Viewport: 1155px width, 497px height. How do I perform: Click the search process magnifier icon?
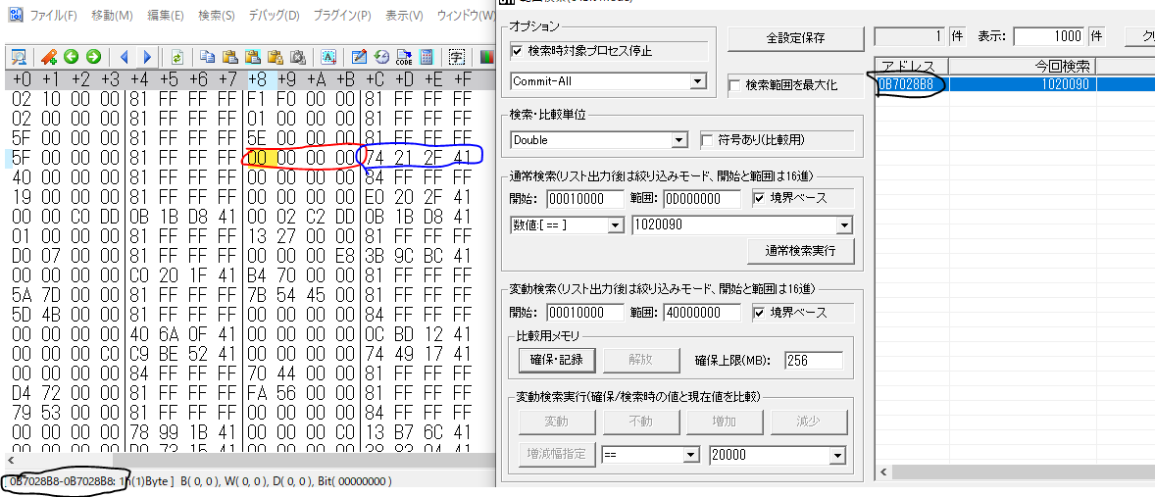[x=19, y=57]
